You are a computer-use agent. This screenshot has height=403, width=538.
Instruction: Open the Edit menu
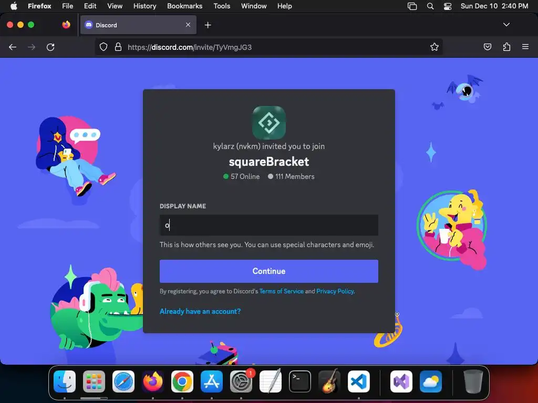[x=90, y=6]
